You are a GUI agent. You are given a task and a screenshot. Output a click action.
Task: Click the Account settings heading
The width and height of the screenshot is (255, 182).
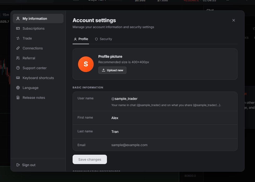pyautogui.click(x=94, y=20)
